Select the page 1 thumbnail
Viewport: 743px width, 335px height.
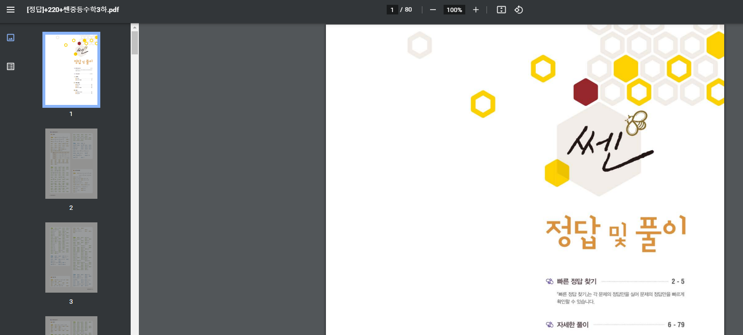[x=71, y=70]
